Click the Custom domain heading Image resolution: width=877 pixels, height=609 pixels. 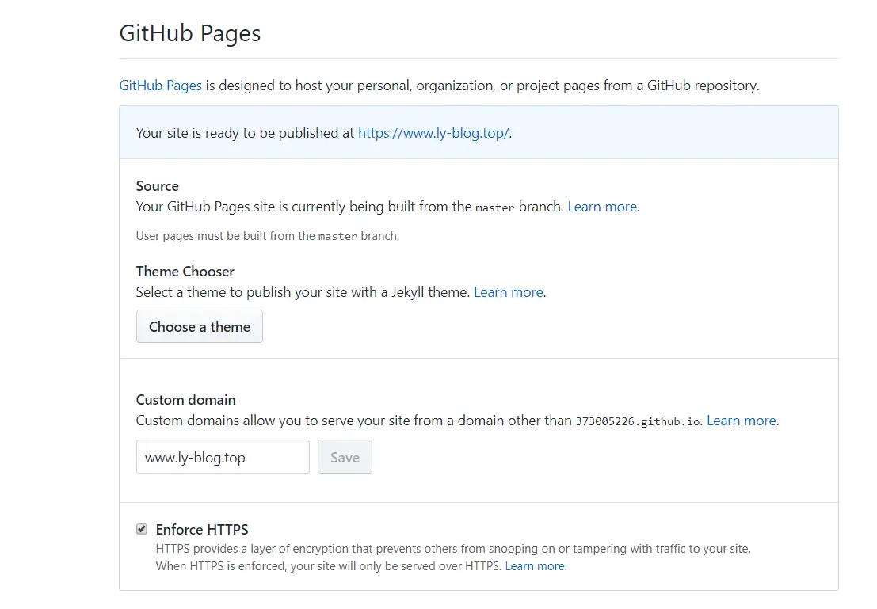tap(185, 400)
